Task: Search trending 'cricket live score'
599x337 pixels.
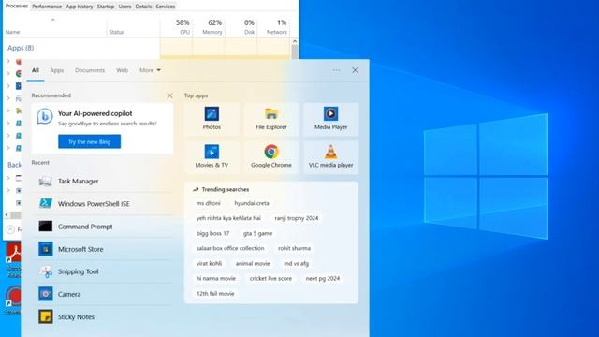Action: coord(270,279)
